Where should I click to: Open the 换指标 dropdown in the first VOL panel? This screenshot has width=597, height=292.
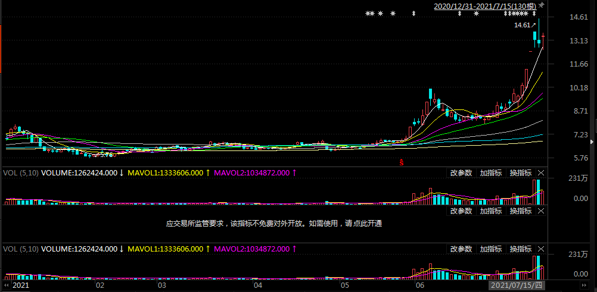click(x=521, y=173)
